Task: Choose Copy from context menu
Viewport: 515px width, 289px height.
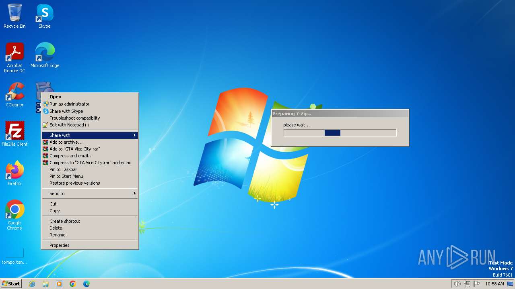Action: click(x=90, y=211)
